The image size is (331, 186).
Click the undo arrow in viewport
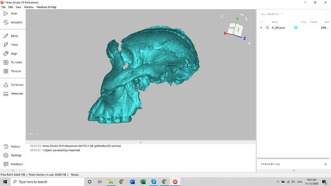click(31, 135)
